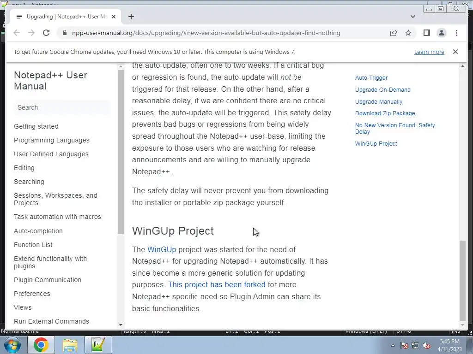
Task: Open This project has been forked link
Action: pos(217,284)
